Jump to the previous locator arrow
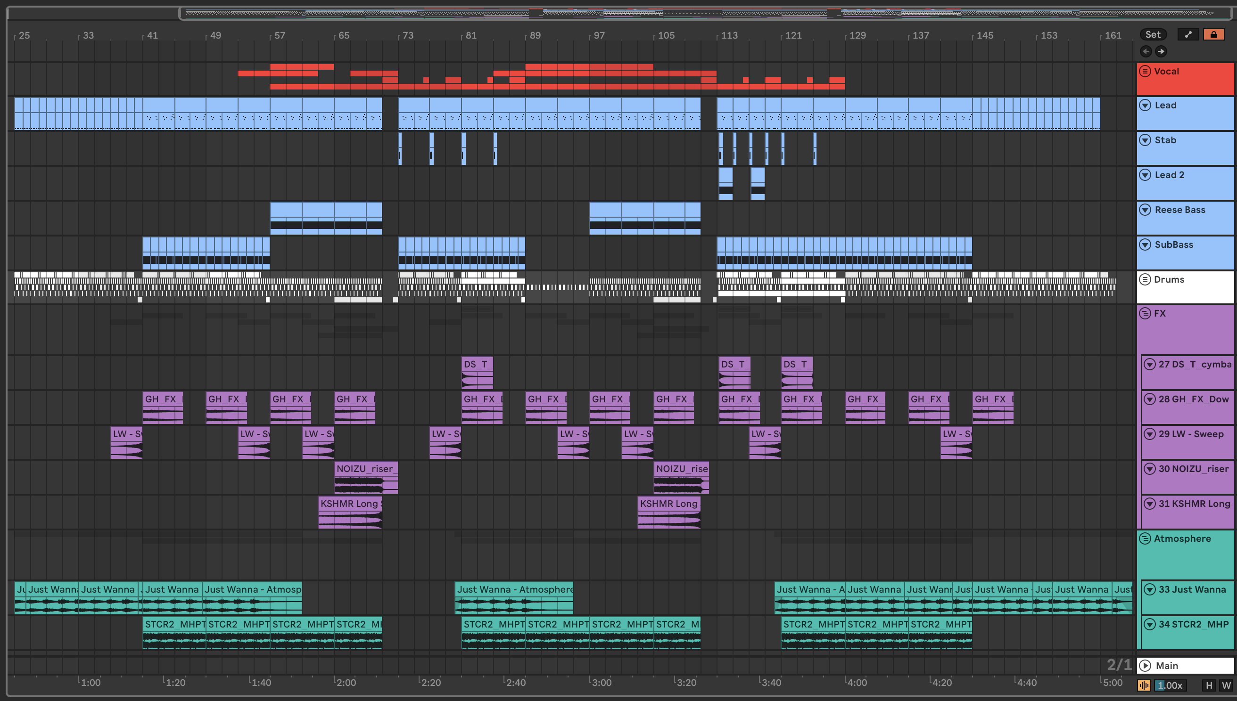Image resolution: width=1237 pixels, height=701 pixels. pos(1146,51)
